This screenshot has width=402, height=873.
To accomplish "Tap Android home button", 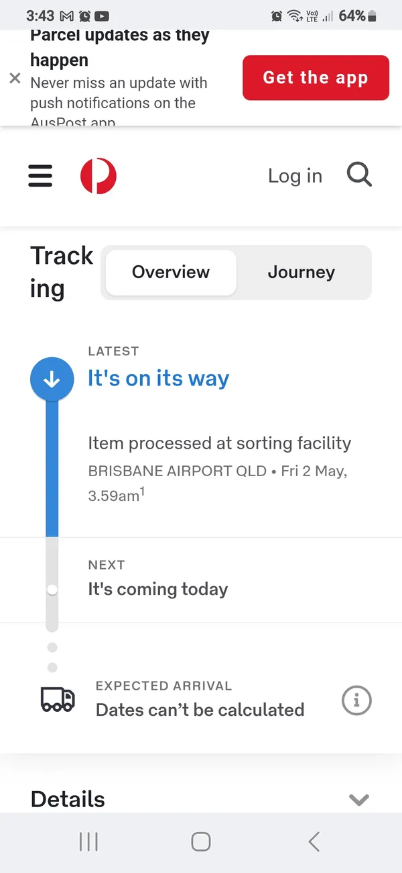I will [201, 841].
